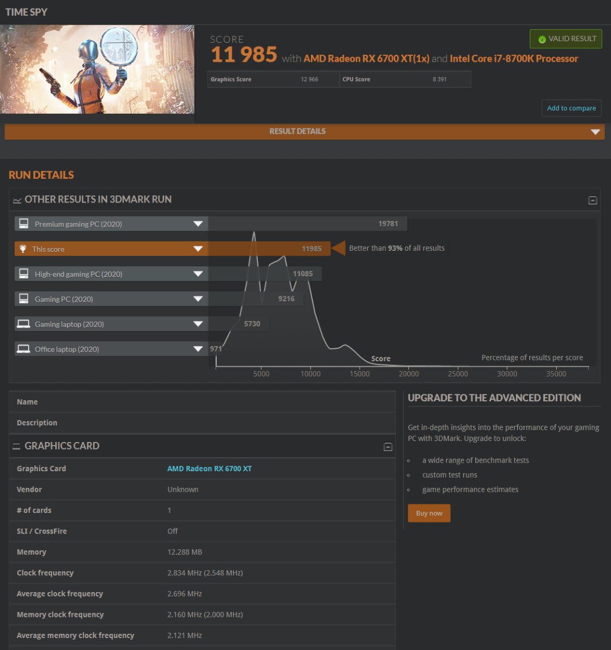This screenshot has height=650, width=611.
Task: Click the Clock frequency value 2.834 MHz
Action: [205, 573]
